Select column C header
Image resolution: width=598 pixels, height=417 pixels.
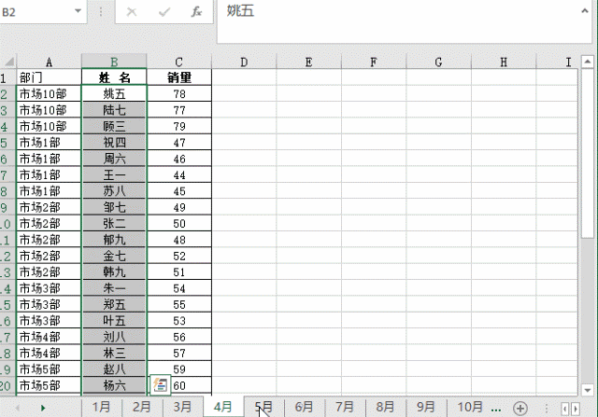(x=179, y=63)
